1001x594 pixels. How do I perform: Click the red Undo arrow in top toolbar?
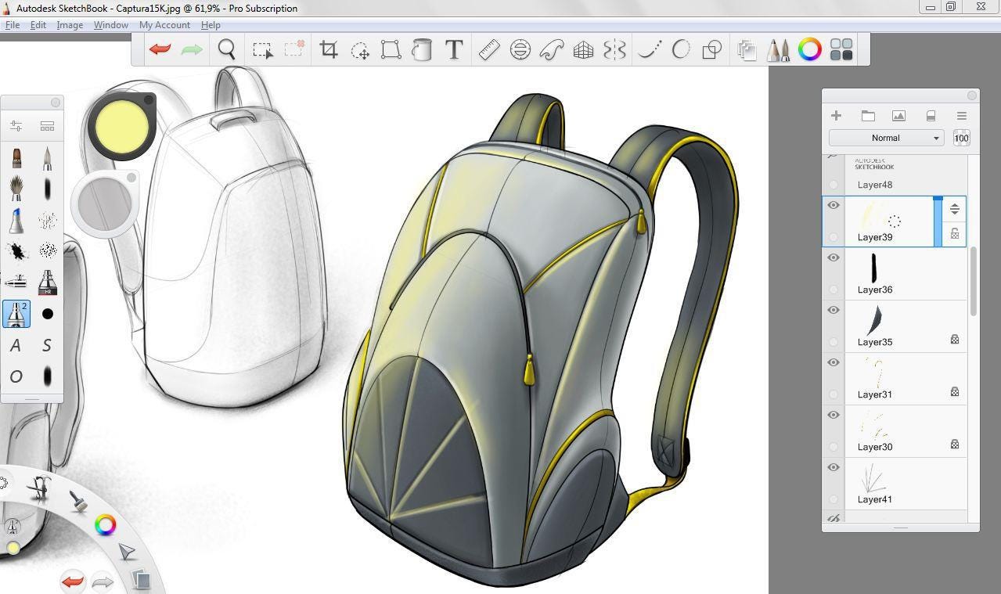point(160,49)
